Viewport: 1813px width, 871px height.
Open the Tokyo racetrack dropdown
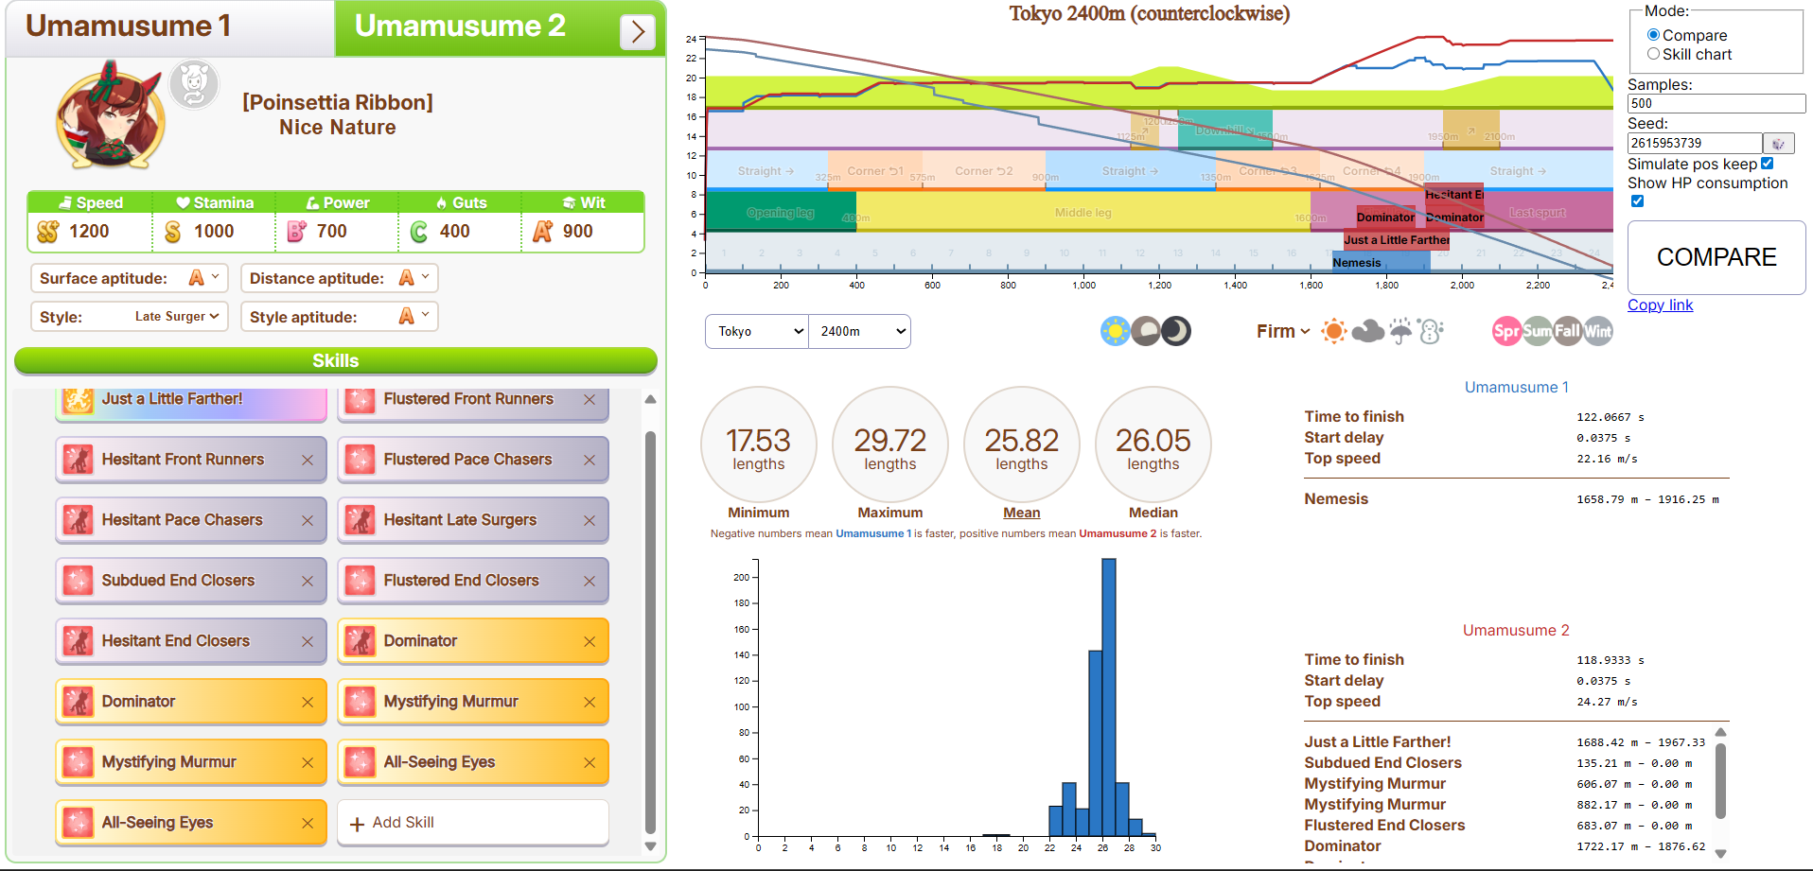(x=757, y=331)
